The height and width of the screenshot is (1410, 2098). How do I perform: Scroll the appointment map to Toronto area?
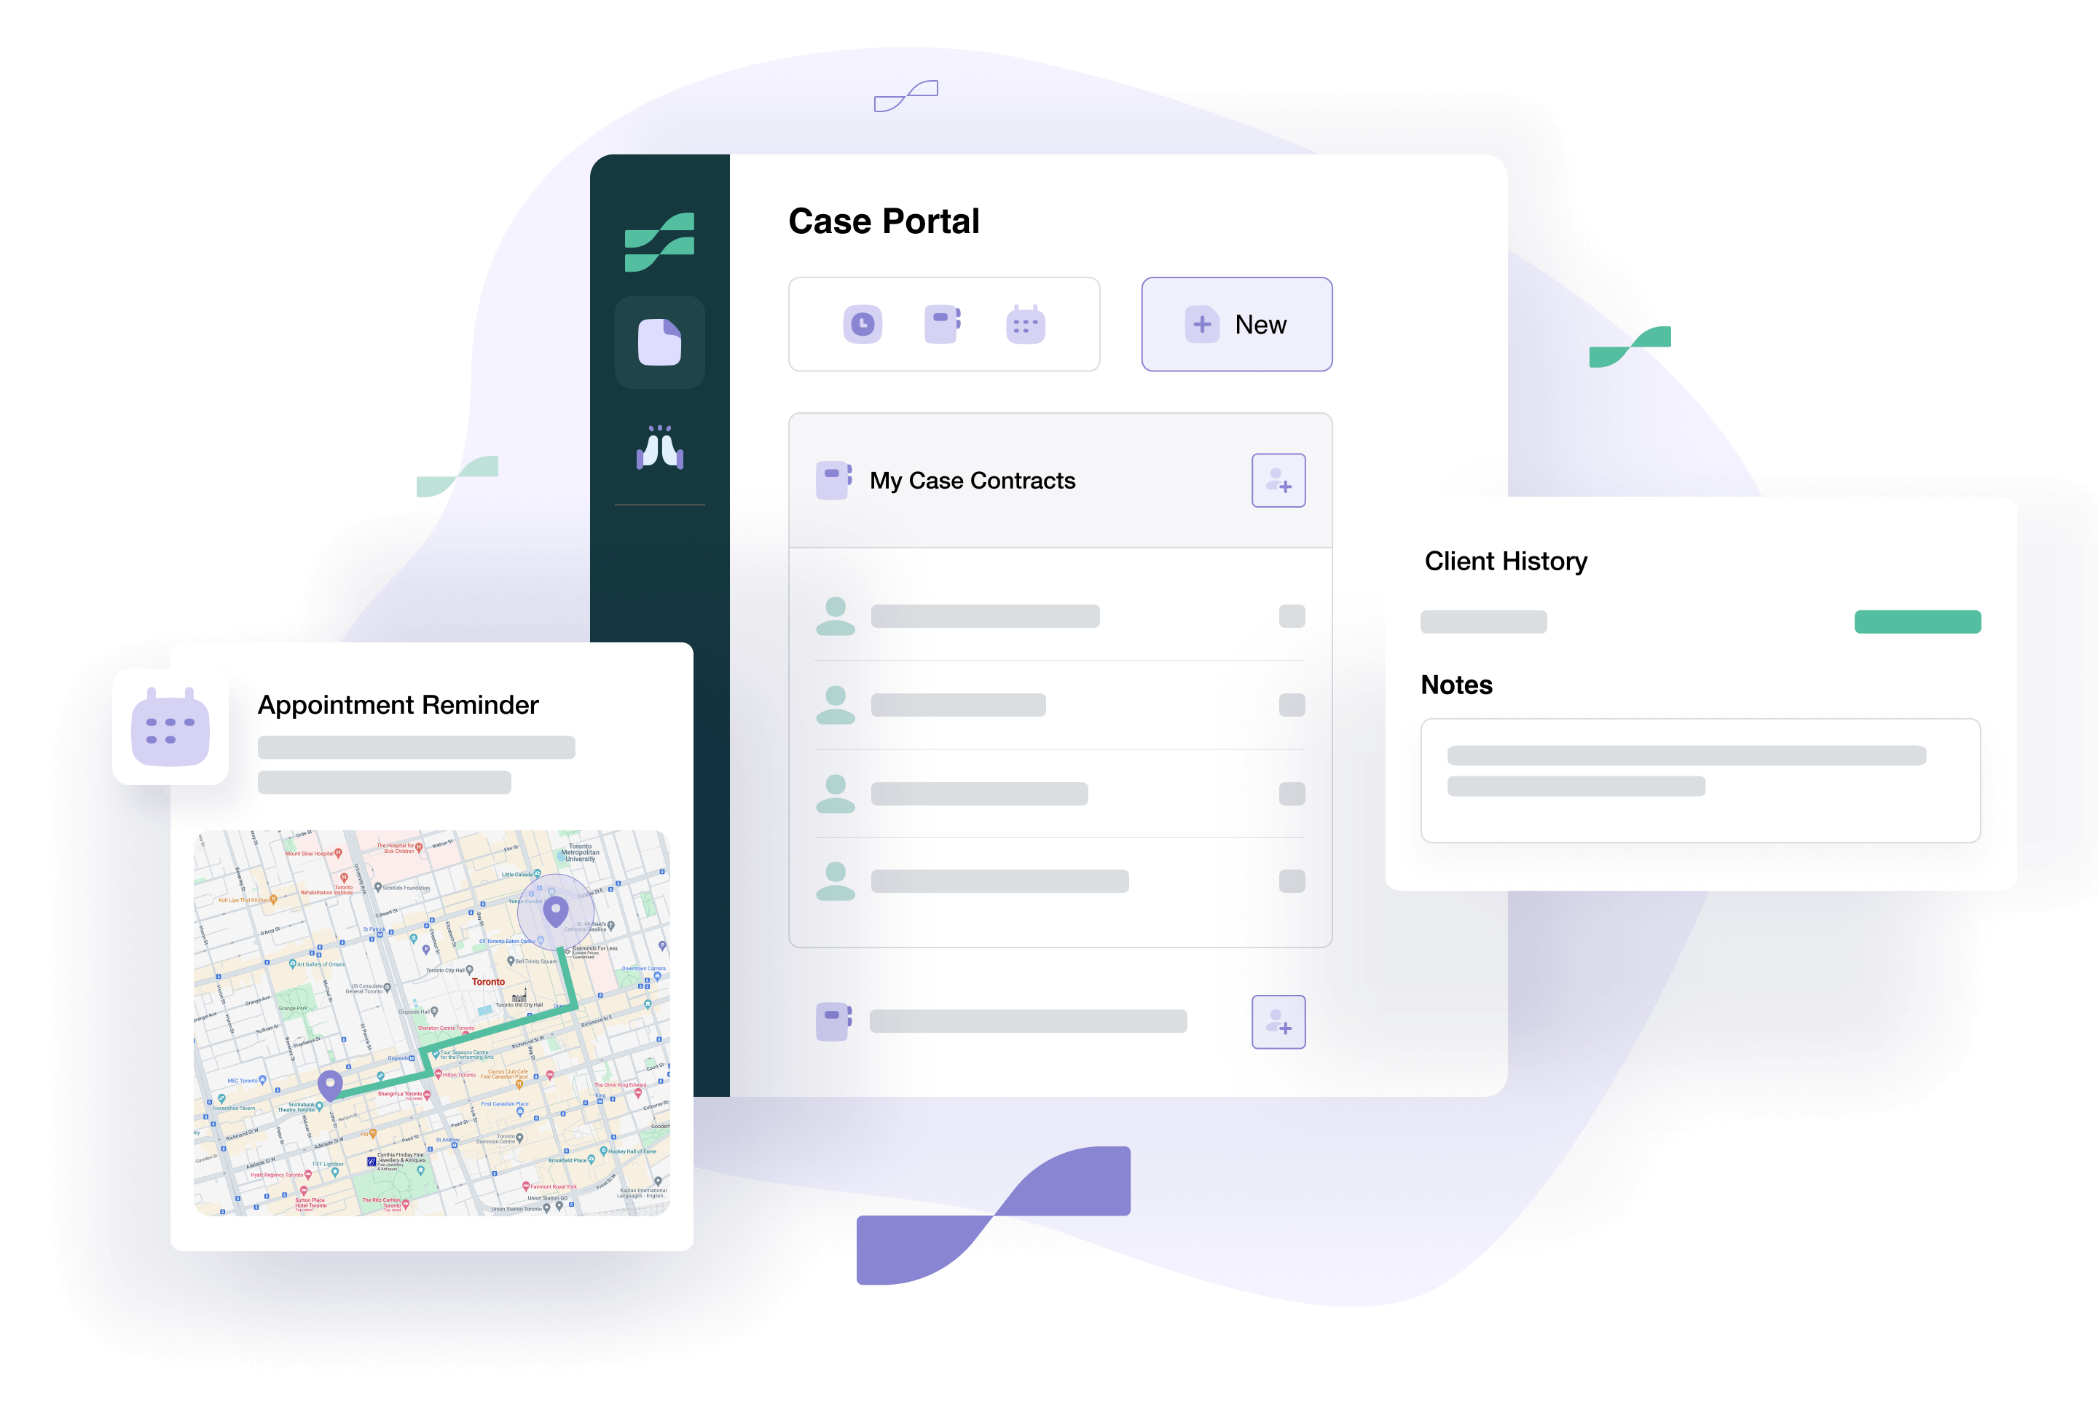(x=488, y=982)
